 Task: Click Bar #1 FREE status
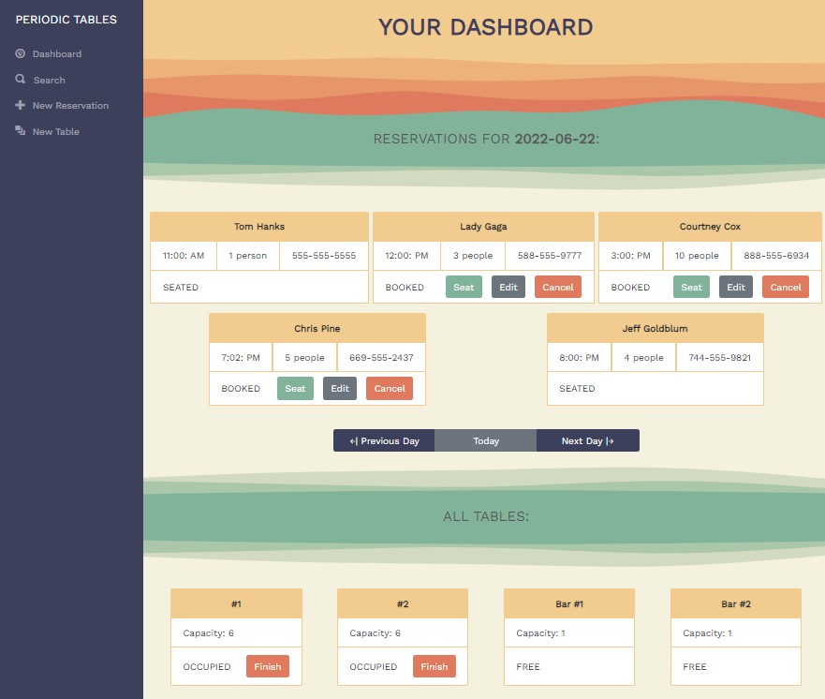point(528,667)
